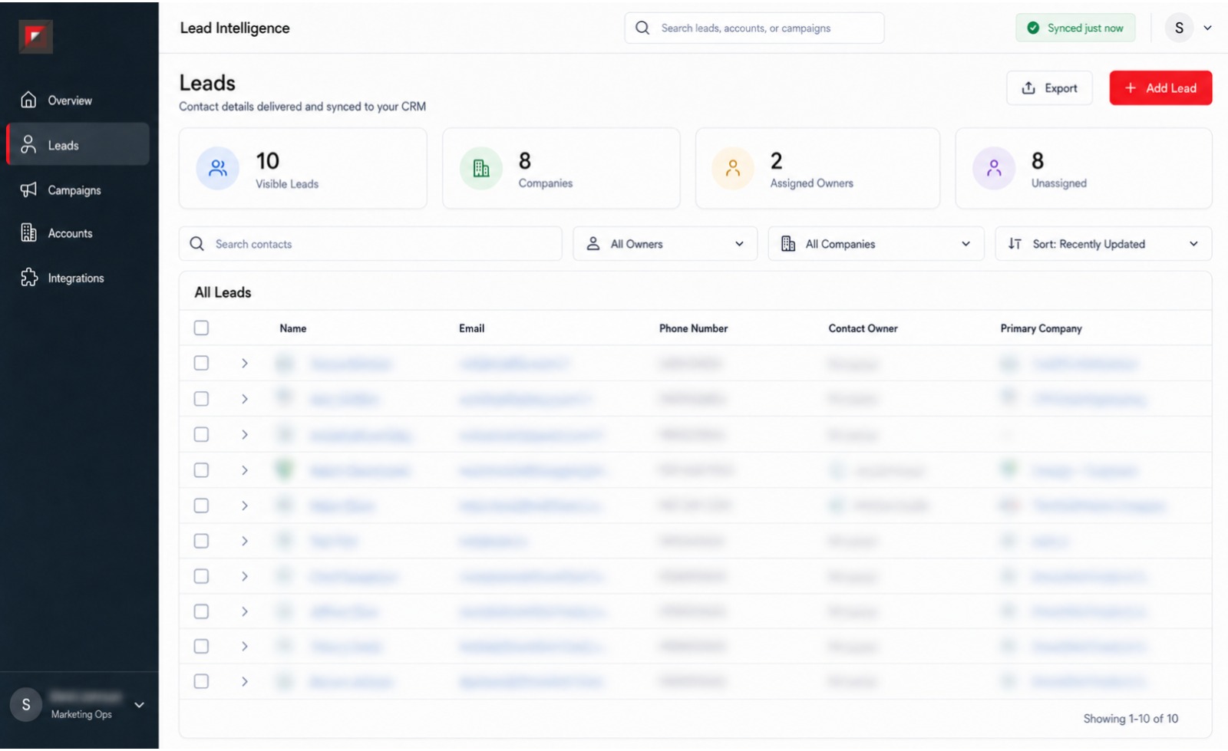Click the red app logo in the sidebar
Image resolution: width=1228 pixels, height=751 pixels.
pos(35,37)
